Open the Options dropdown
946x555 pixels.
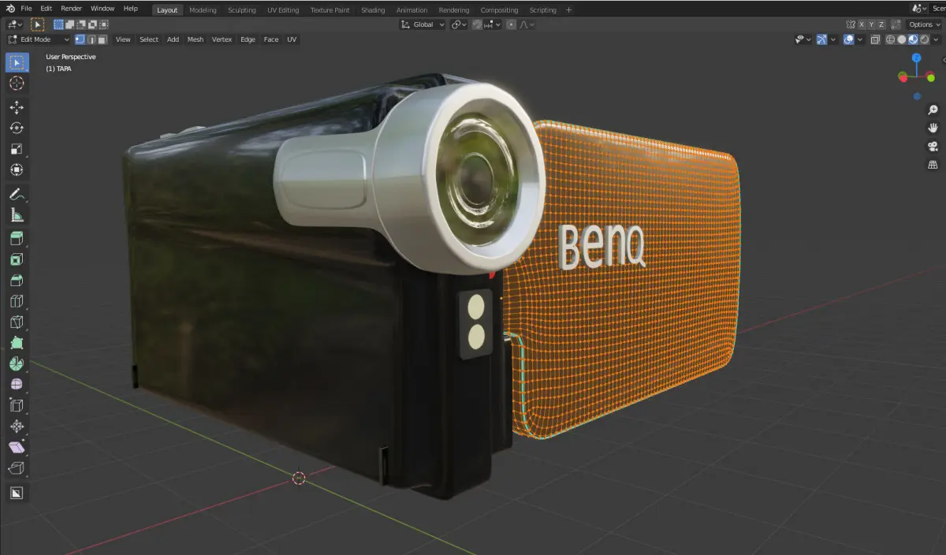click(924, 24)
